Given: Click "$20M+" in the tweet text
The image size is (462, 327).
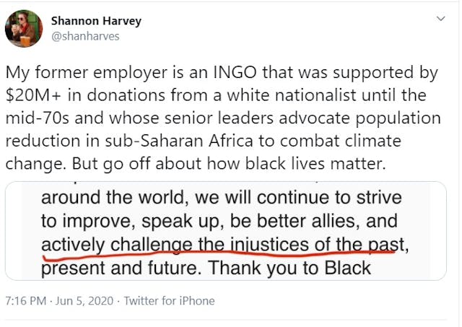Looking at the screenshot, I should (x=29, y=95).
